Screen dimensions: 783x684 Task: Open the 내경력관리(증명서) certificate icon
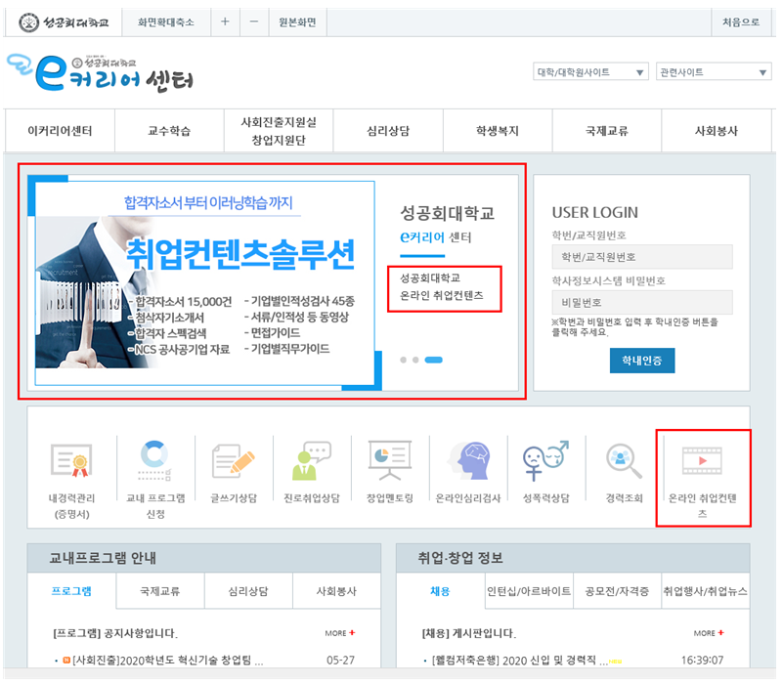[x=71, y=460]
